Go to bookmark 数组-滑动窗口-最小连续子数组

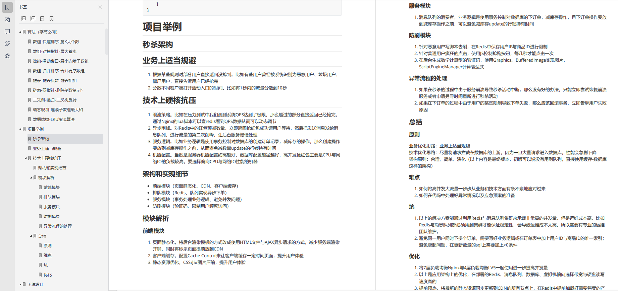[61, 61]
